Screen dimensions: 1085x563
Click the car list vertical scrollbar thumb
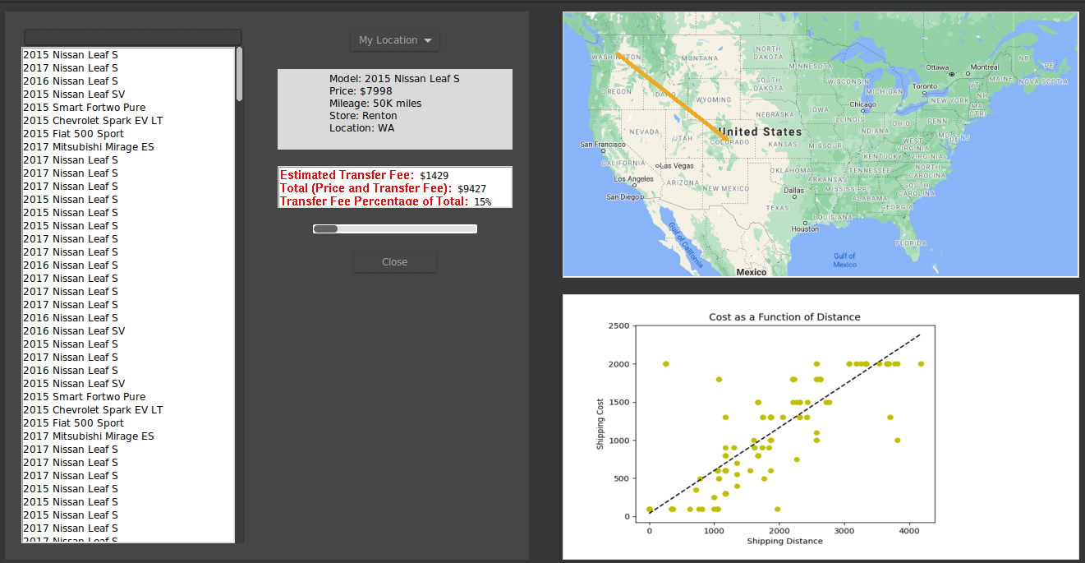[x=239, y=74]
